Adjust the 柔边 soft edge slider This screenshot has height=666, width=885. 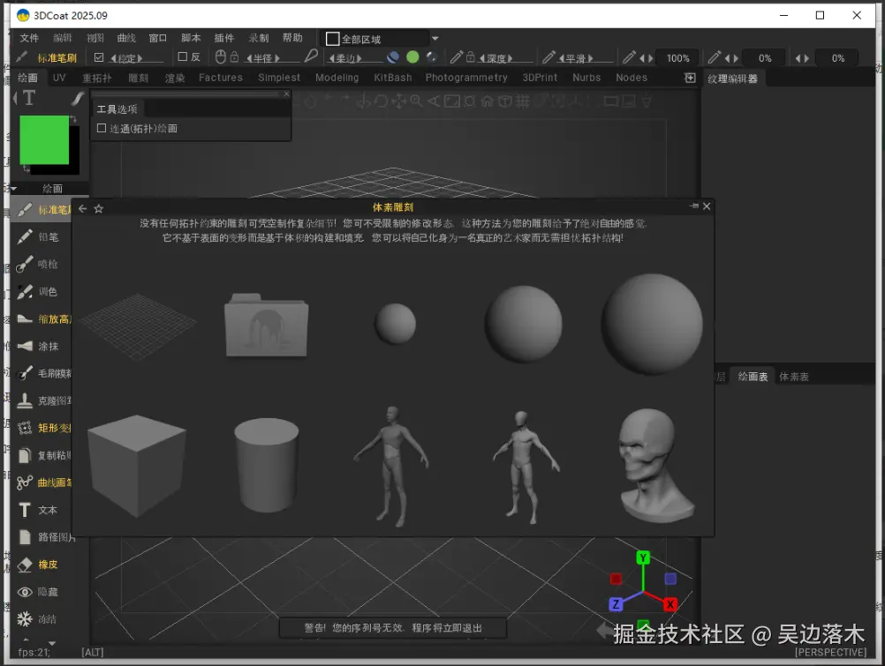[x=355, y=58]
